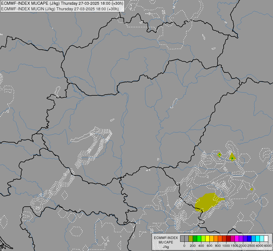Click the bright green legend swatch
This screenshot has height=251, width=273.
(199, 239)
